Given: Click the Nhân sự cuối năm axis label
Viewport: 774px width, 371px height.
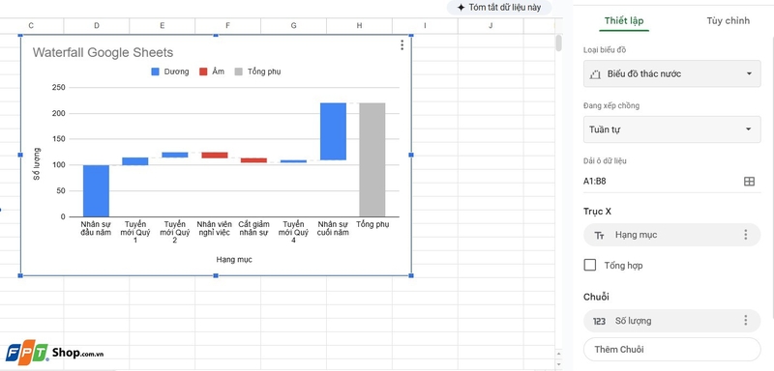Looking at the screenshot, I should (333, 228).
